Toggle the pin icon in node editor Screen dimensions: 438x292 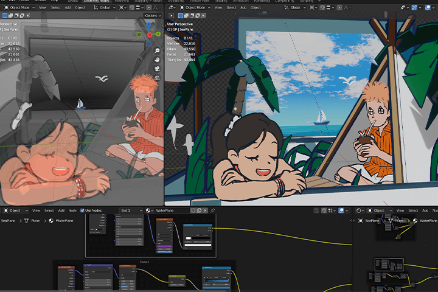click(x=212, y=210)
